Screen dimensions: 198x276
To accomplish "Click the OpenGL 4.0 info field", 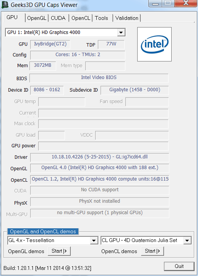I will pyautogui.click(x=100, y=168).
